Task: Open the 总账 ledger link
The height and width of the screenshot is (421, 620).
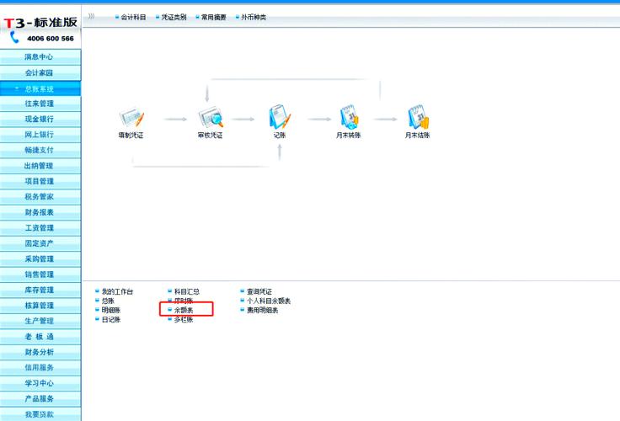Action: point(108,301)
